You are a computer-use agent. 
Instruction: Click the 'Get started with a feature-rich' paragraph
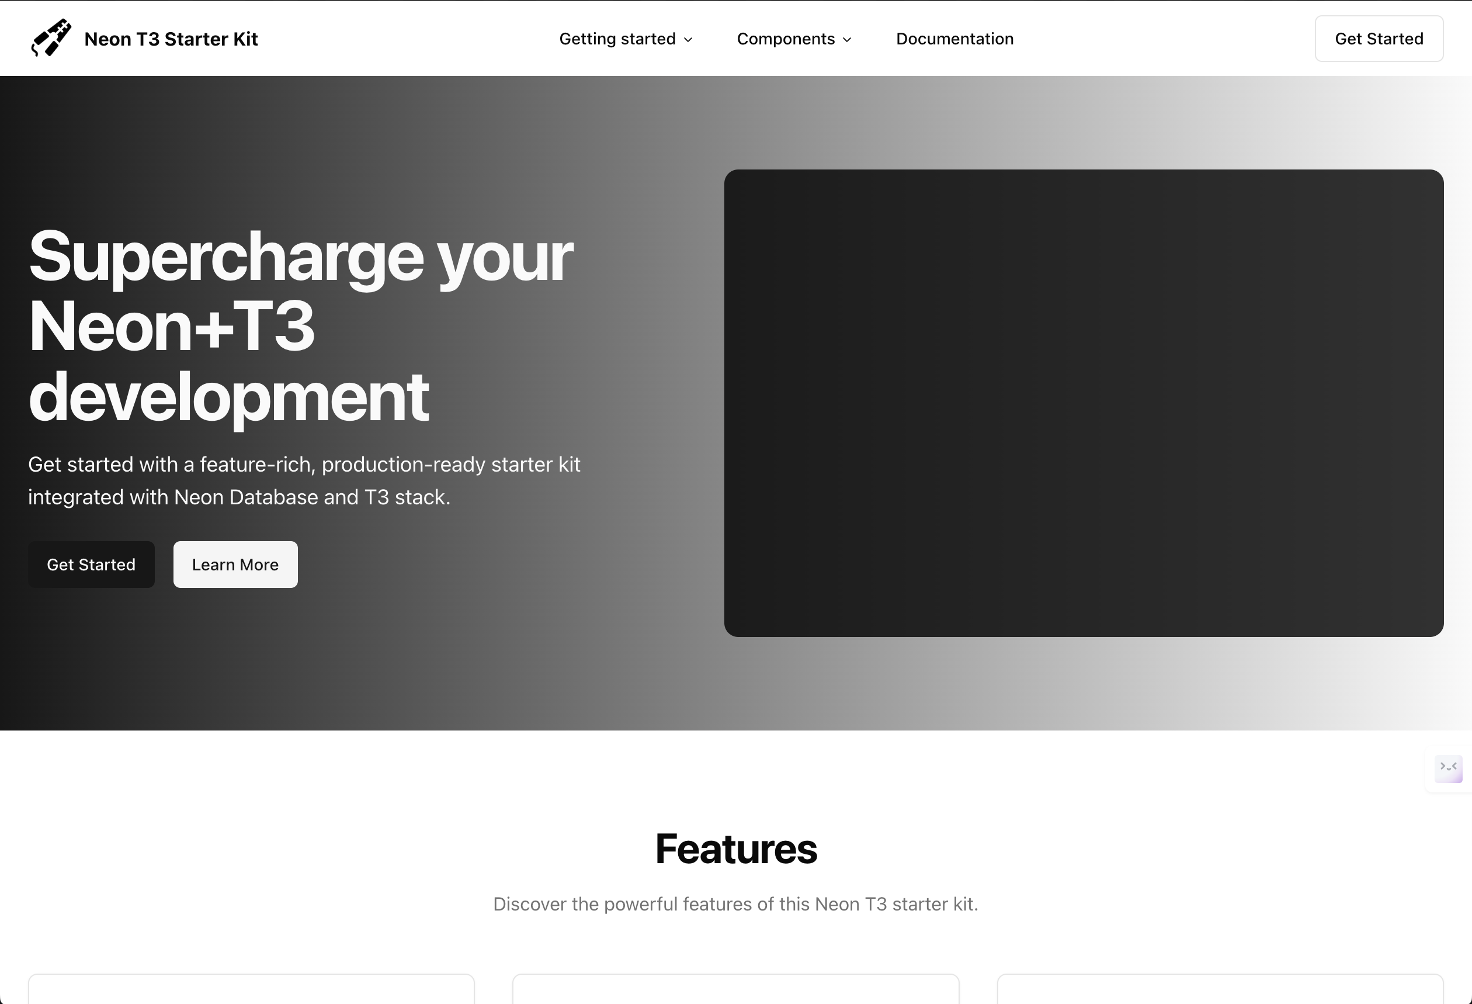click(304, 480)
